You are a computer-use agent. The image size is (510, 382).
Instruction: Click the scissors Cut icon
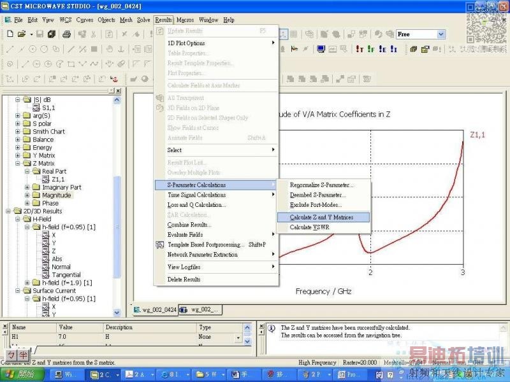[94, 34]
